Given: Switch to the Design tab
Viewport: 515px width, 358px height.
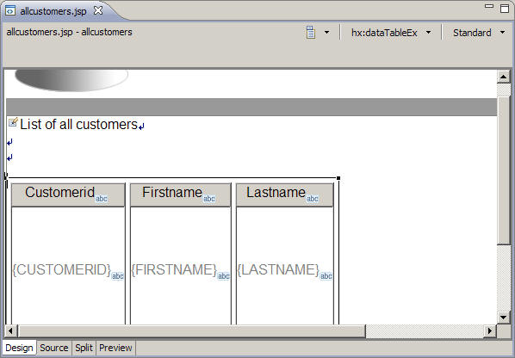Looking at the screenshot, I should 19,348.
